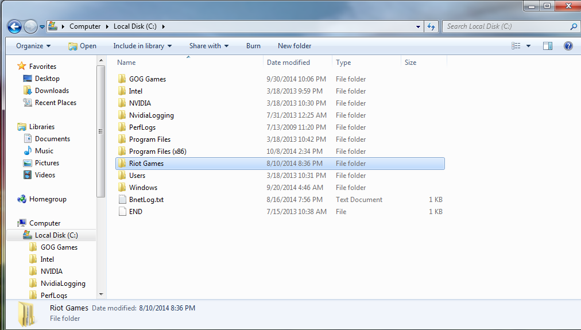Select the END file icon
The image size is (581, 330).
[x=122, y=211]
